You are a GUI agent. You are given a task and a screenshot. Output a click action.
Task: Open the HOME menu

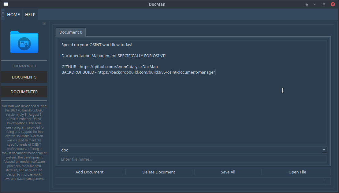coord(13,15)
